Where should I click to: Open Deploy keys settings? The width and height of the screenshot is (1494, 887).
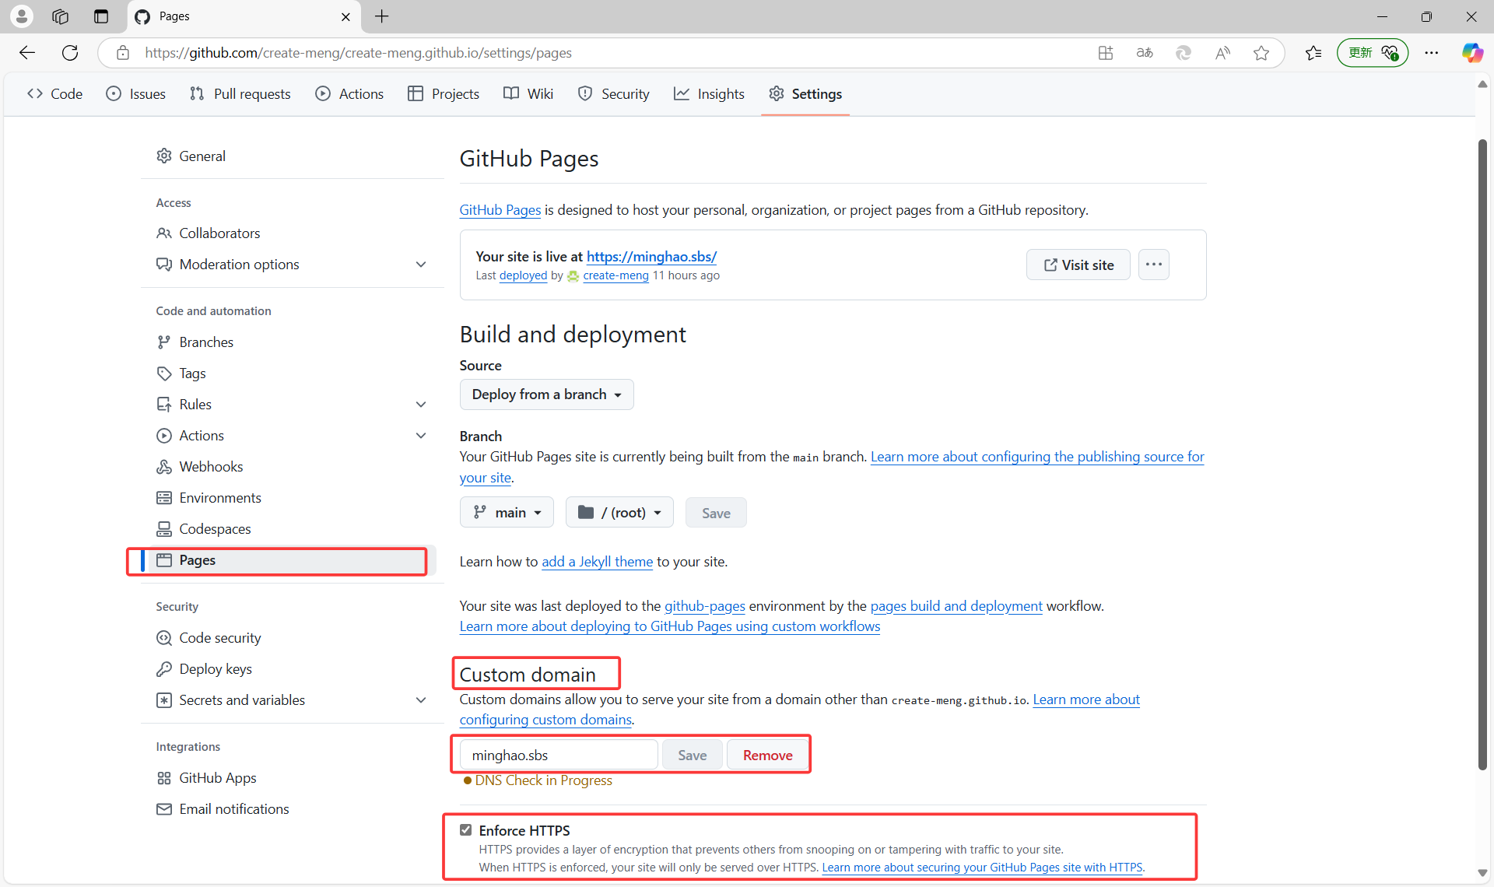click(x=215, y=668)
